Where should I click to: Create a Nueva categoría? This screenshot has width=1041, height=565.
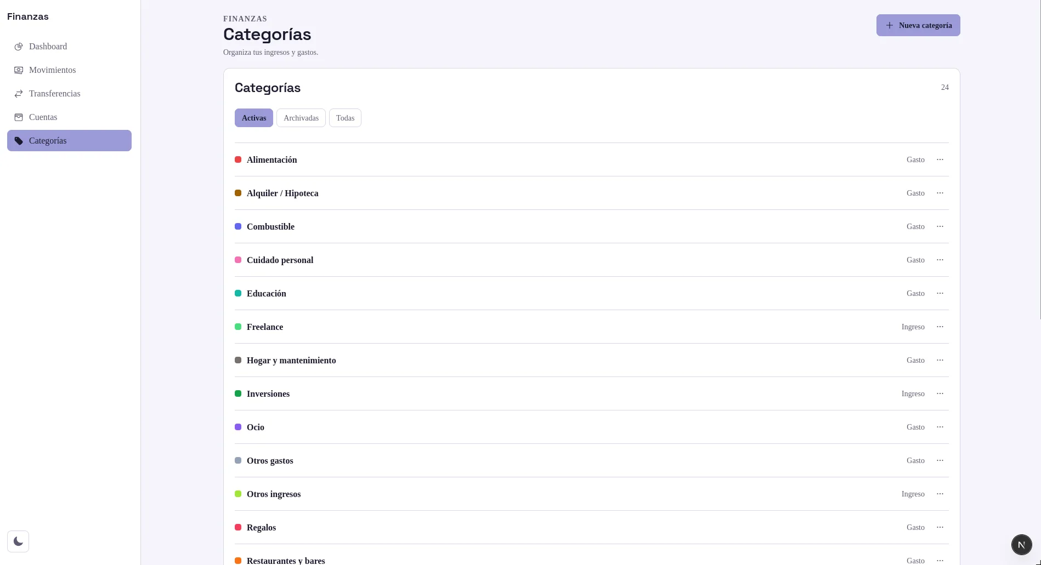[918, 25]
